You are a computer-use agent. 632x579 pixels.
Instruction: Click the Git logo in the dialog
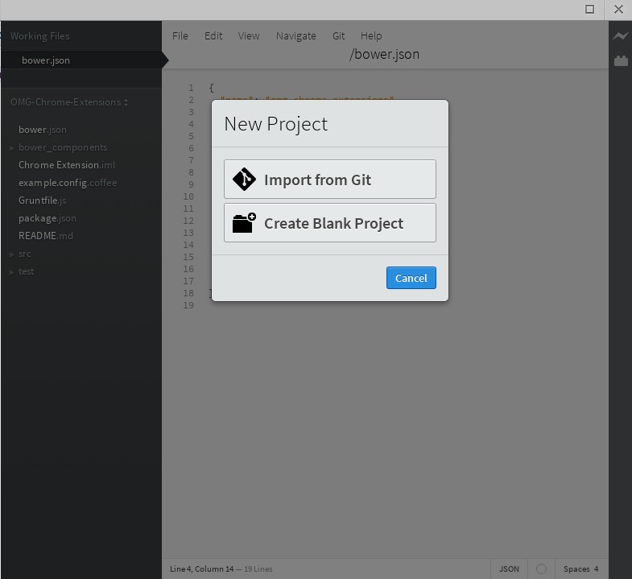point(244,180)
